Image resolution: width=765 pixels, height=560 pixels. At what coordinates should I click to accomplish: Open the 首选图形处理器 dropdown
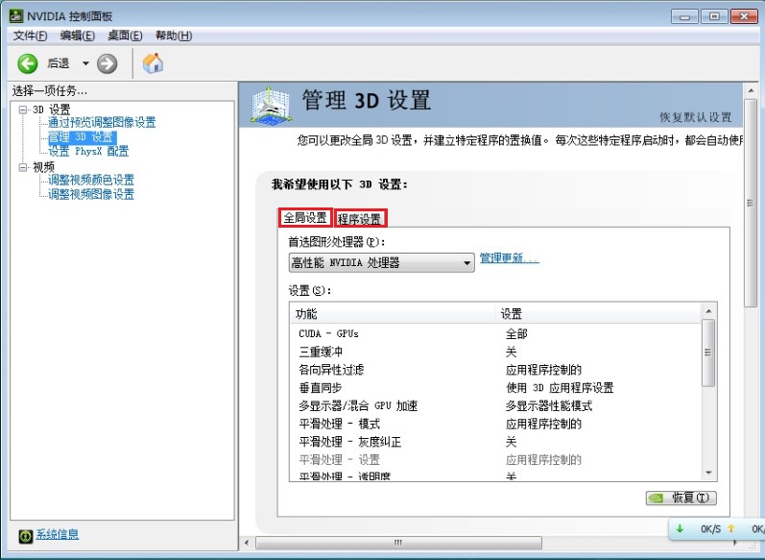(x=381, y=262)
